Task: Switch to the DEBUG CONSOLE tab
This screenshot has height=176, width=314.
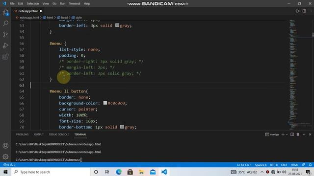Action: pos(59,134)
